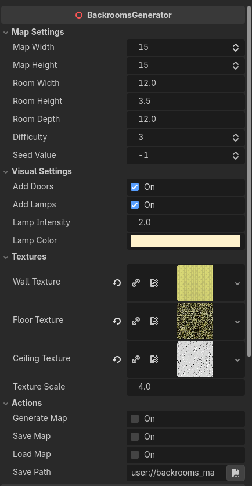Open the Lamp Color swatch picker
252x486 pixels.
(x=186, y=241)
